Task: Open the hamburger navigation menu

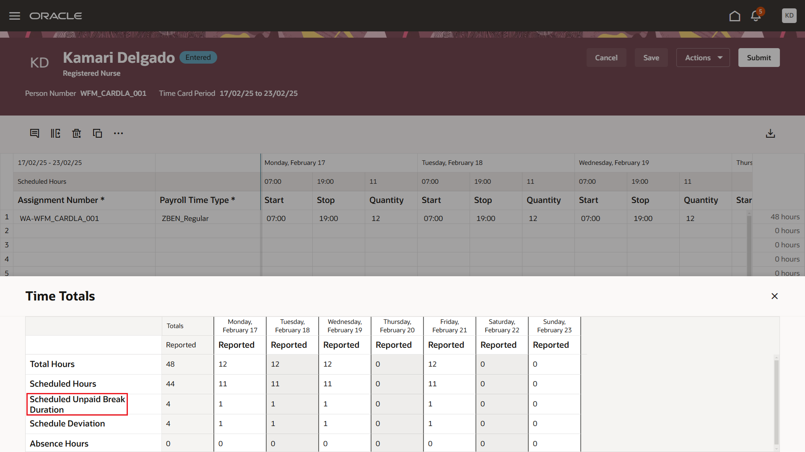Action: tap(14, 15)
